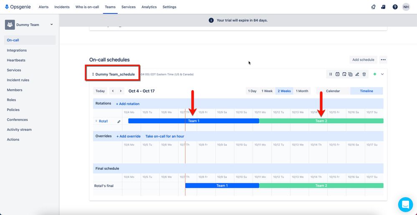Collapse the schedule with chevron
This screenshot has width=417, height=215.
pos(382,74)
